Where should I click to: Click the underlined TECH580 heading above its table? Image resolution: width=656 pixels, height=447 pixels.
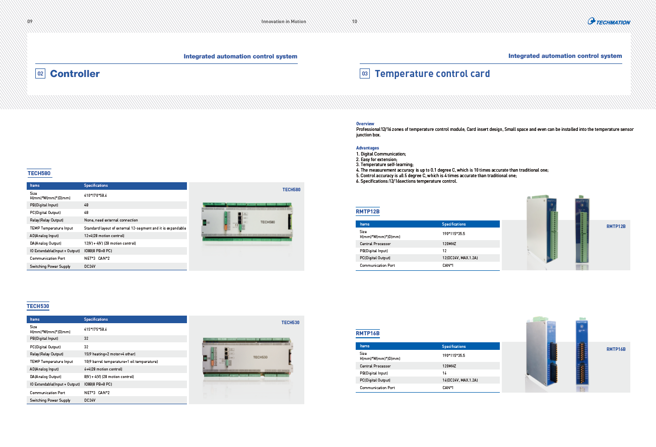pyautogui.click(x=39, y=173)
